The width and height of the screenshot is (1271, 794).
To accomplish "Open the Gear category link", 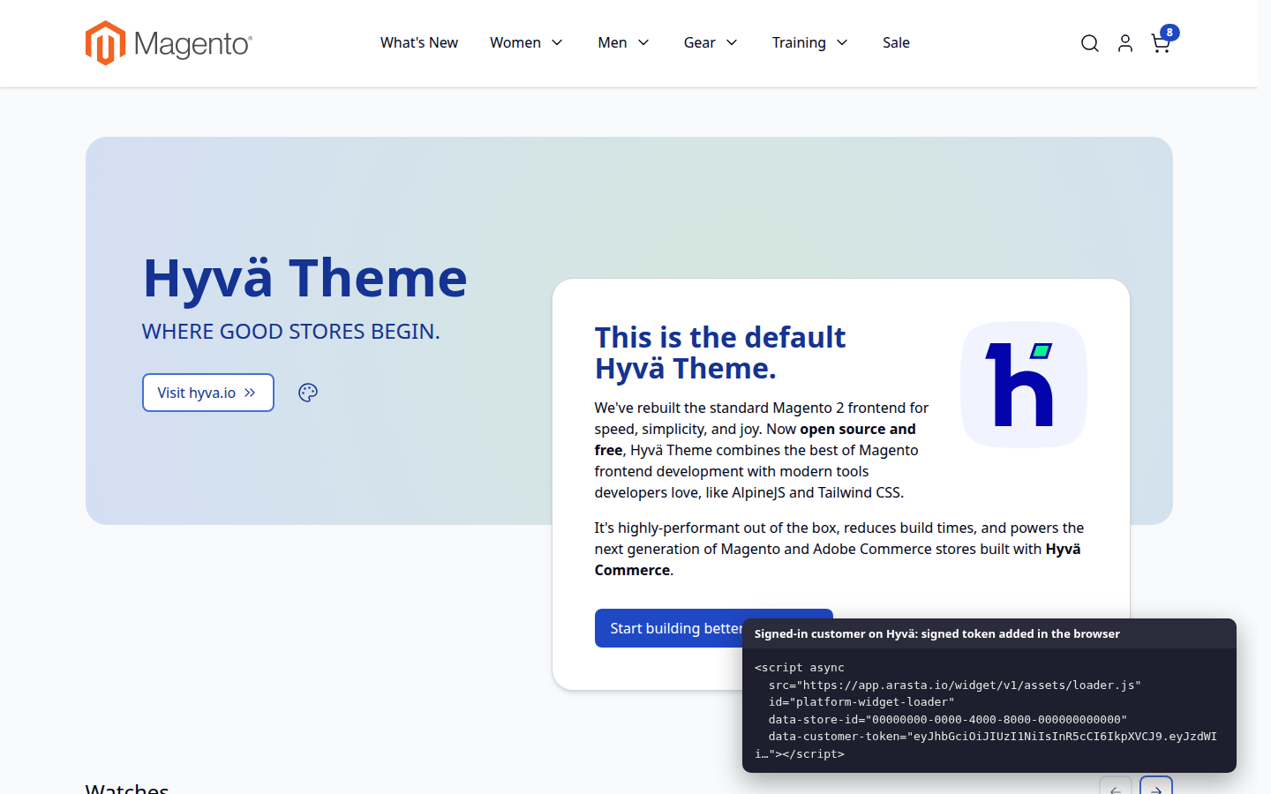I will [x=700, y=42].
